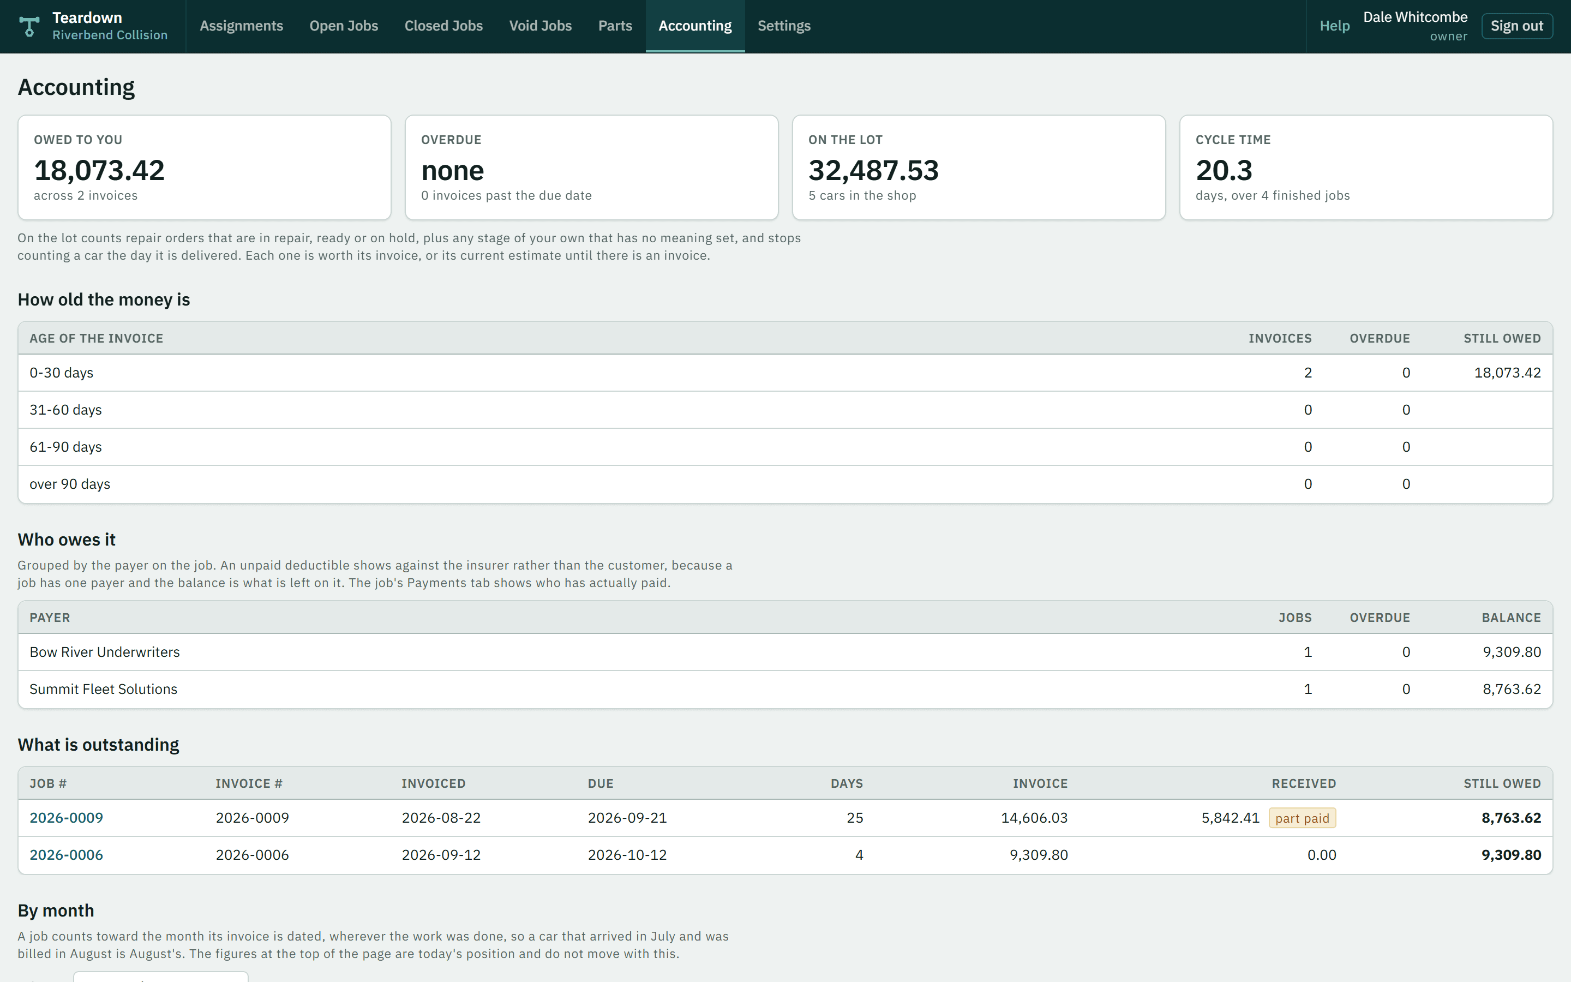Open job 2026-0009 link
Image resolution: width=1571 pixels, height=982 pixels.
tap(66, 818)
